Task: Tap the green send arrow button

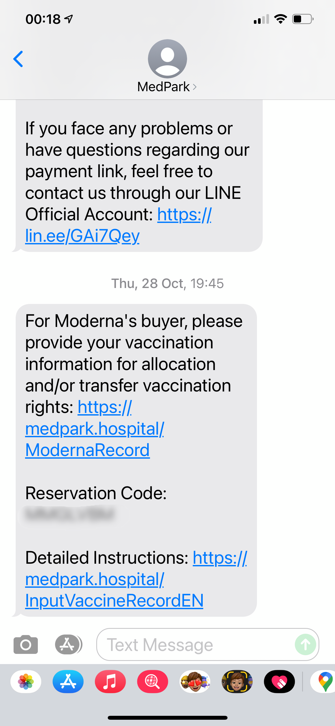Action: (x=306, y=644)
